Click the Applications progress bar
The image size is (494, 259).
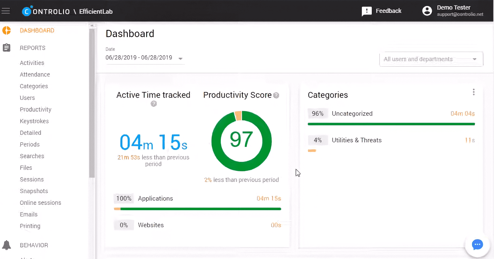[x=197, y=209]
